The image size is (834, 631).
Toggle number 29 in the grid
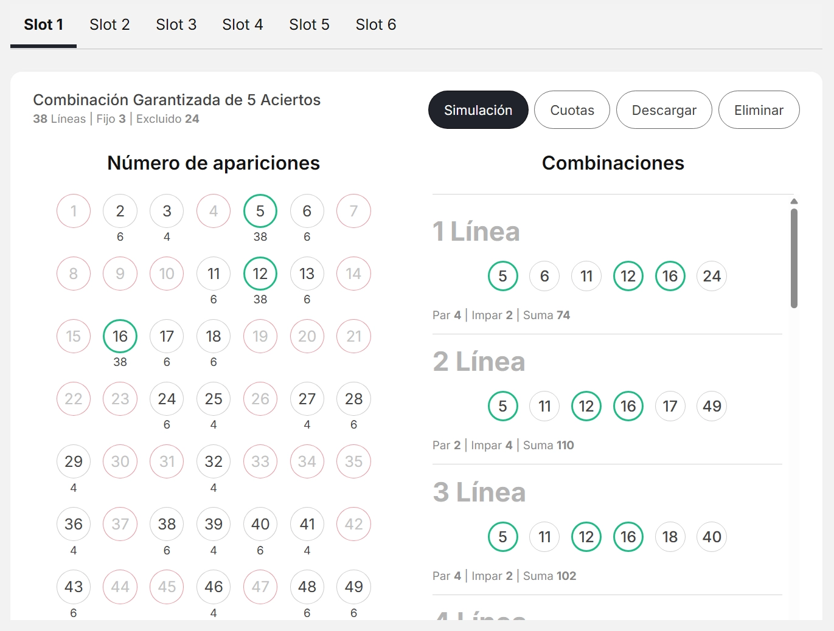[x=73, y=461]
